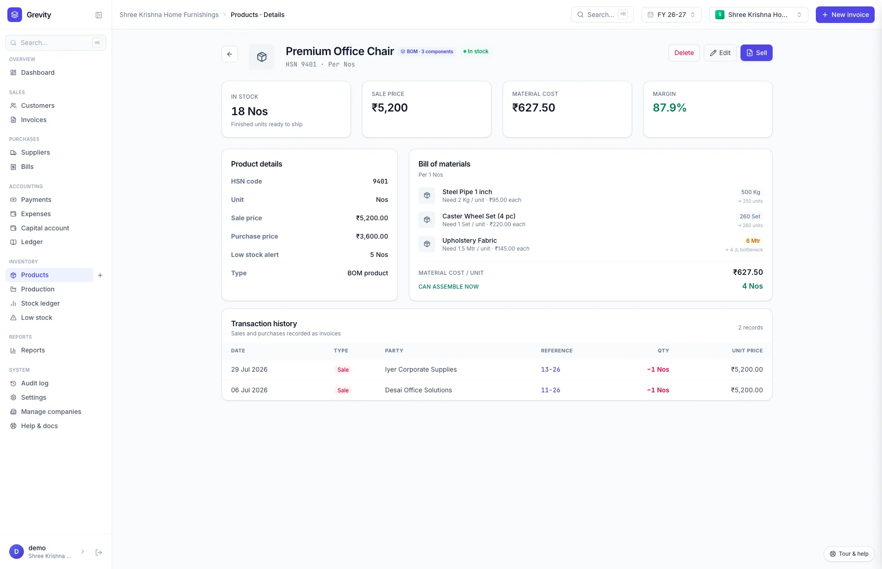Open Settings from the sidebar

tap(56, 397)
